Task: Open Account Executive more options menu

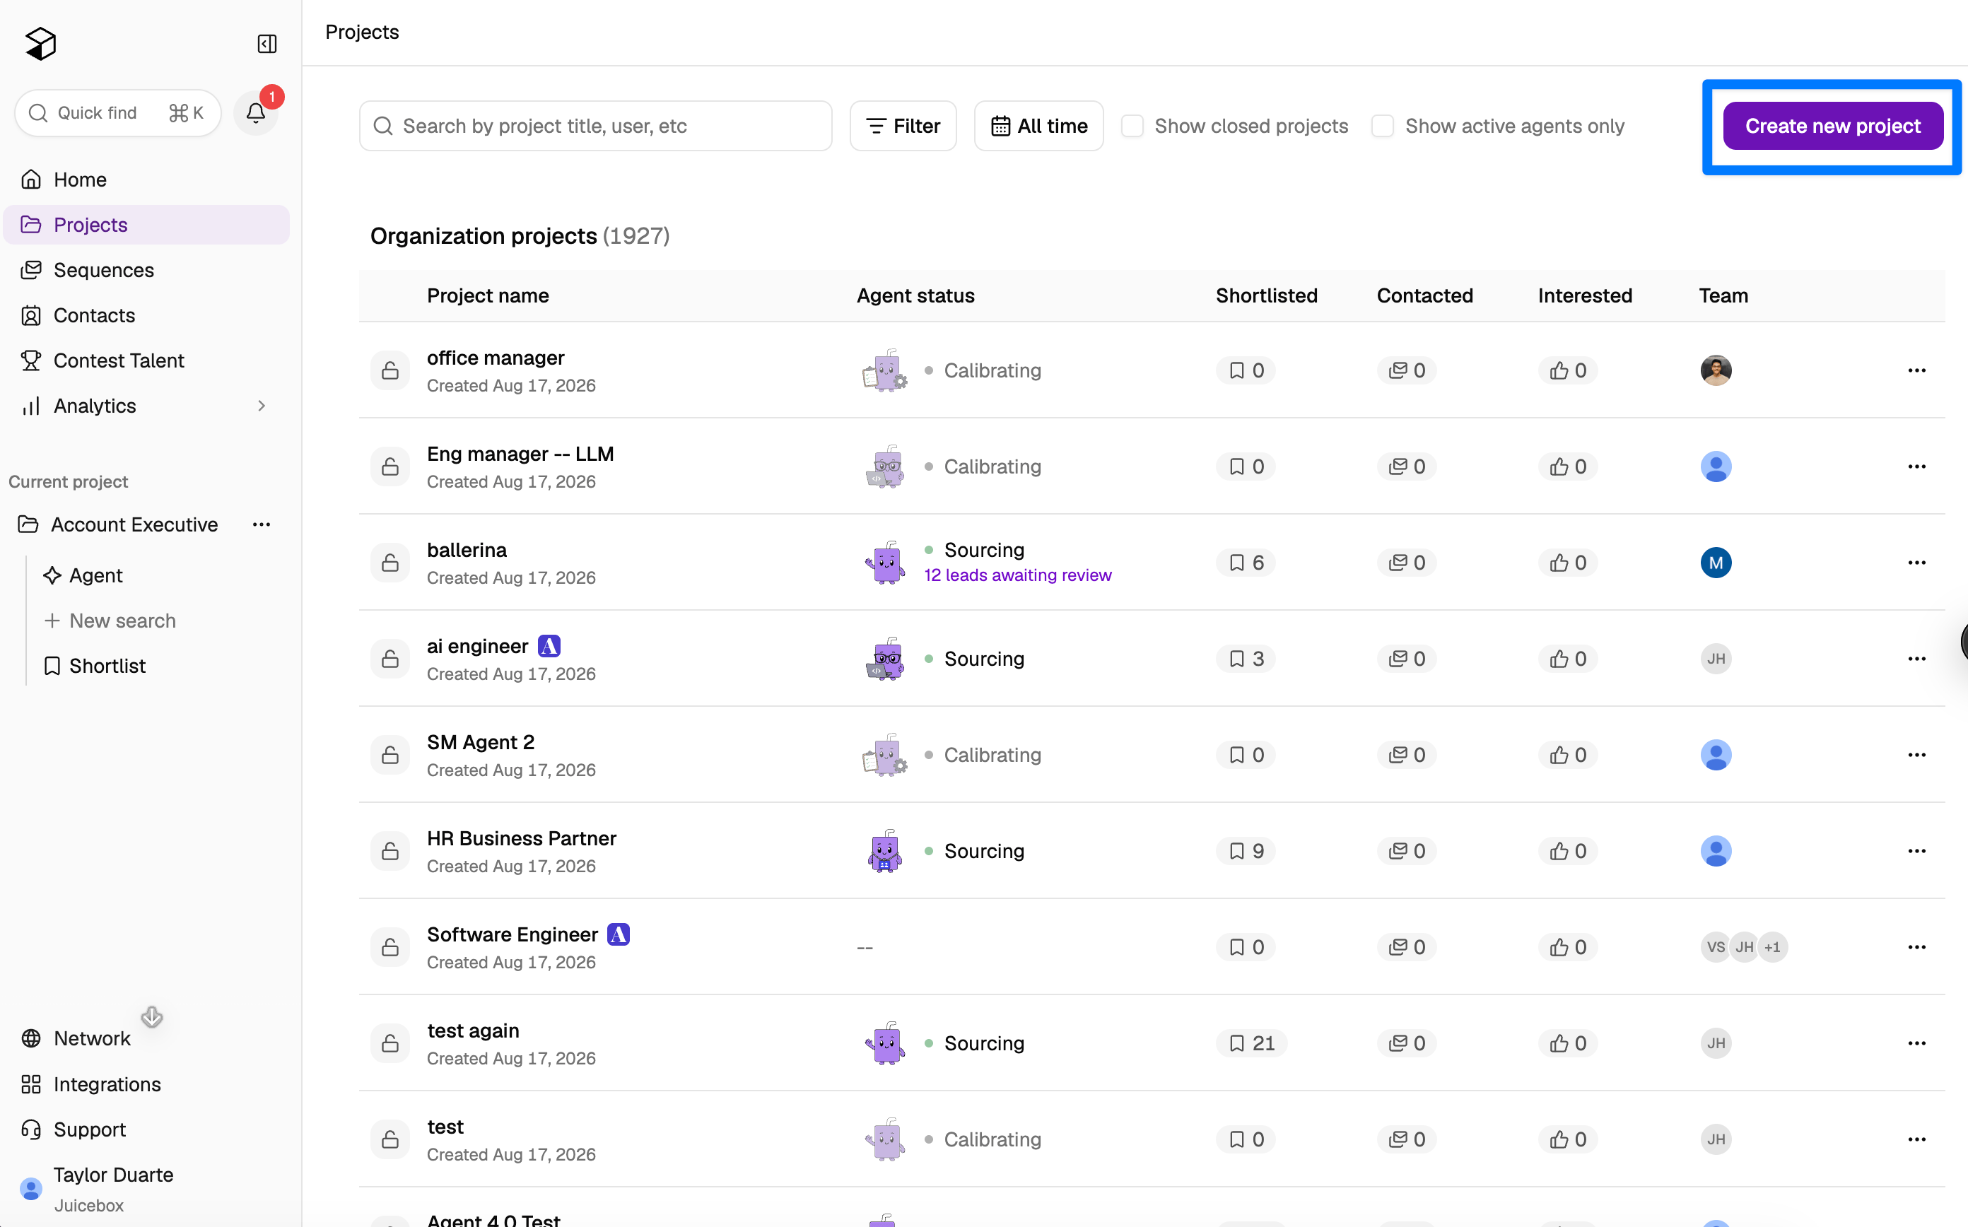Action: (262, 525)
